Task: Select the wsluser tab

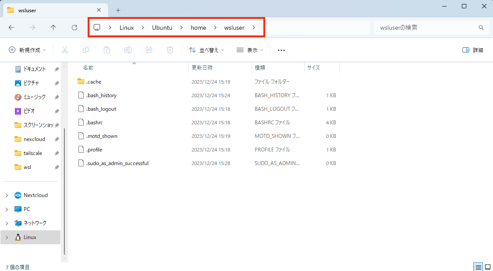Action: point(48,10)
